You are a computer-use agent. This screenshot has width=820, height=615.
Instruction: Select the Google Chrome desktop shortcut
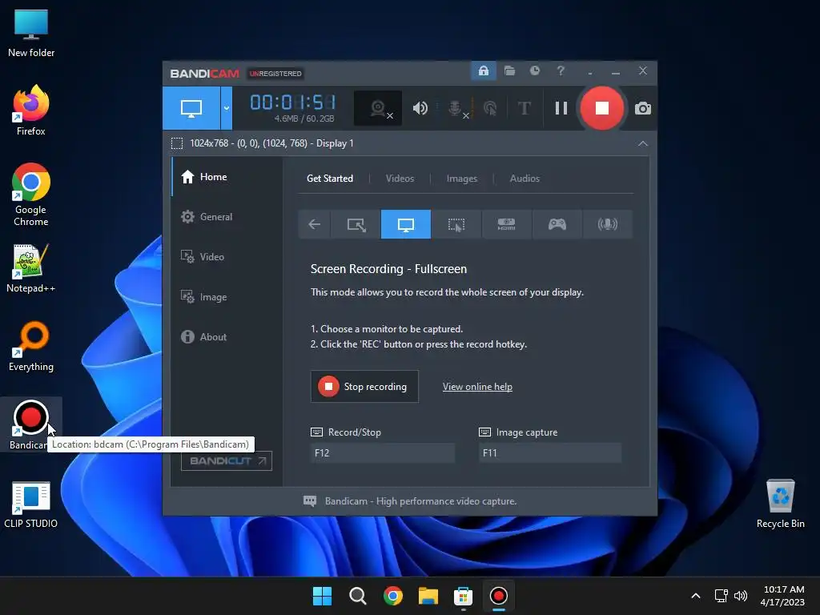31,195
